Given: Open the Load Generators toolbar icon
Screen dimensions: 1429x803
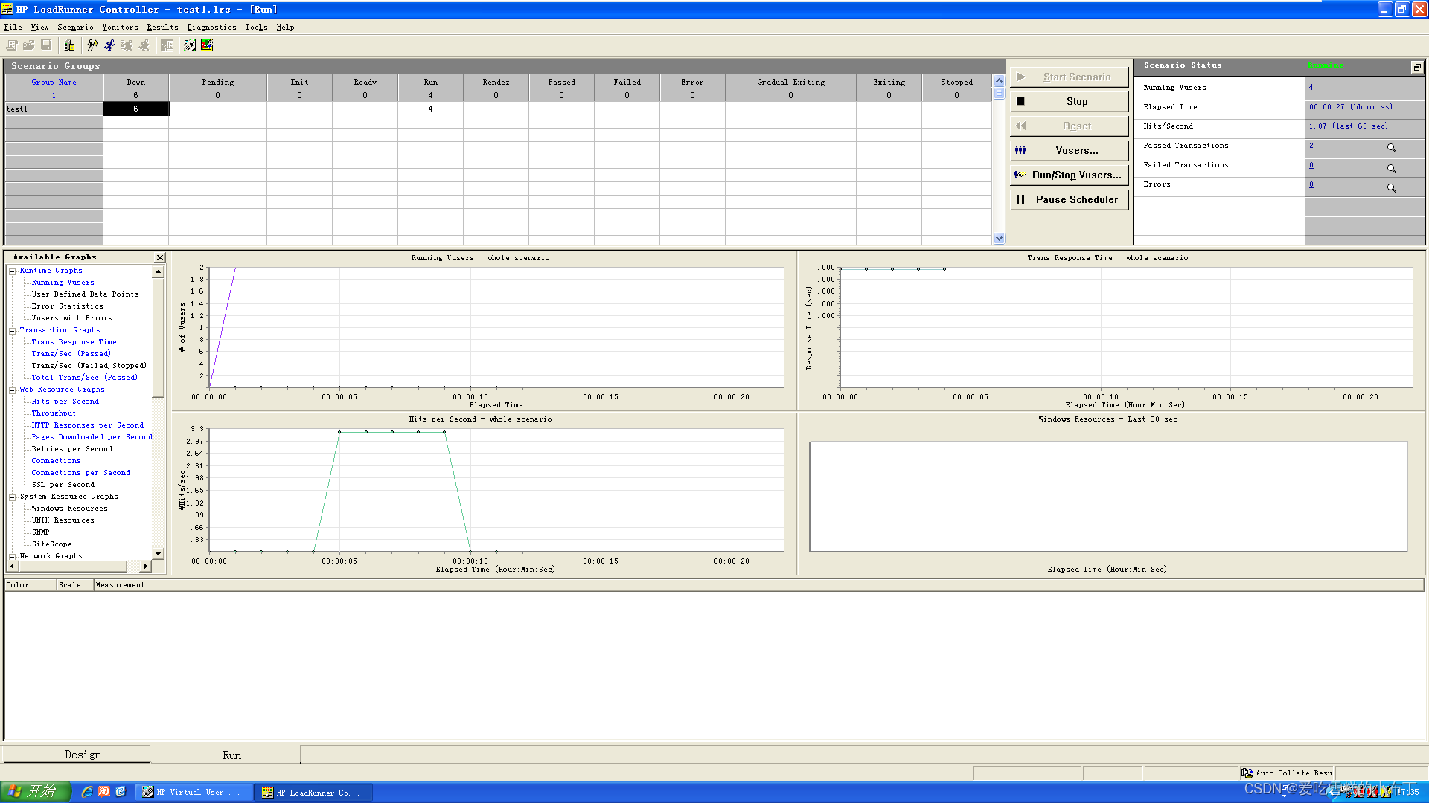Looking at the screenshot, I should click(x=70, y=45).
